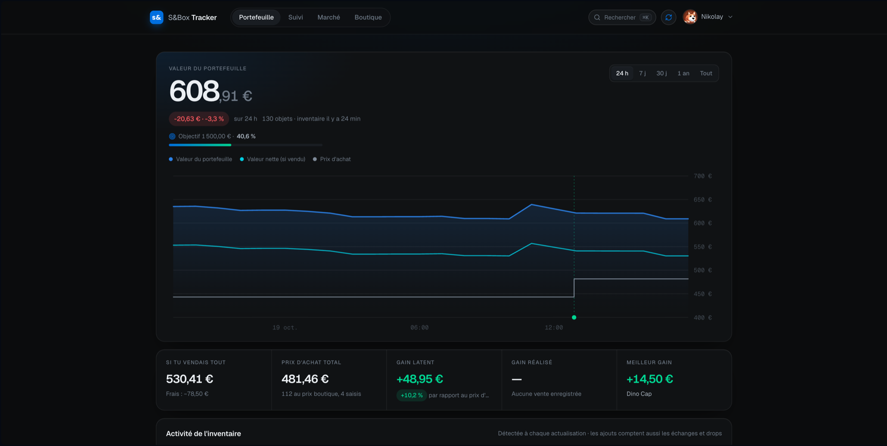Click the Rechercher search field
Viewport: 887px width, 446px height.
tap(622, 17)
